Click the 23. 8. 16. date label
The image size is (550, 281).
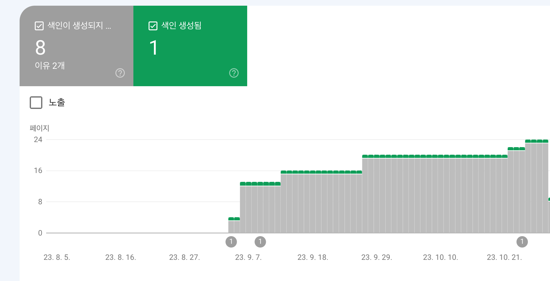120,257
